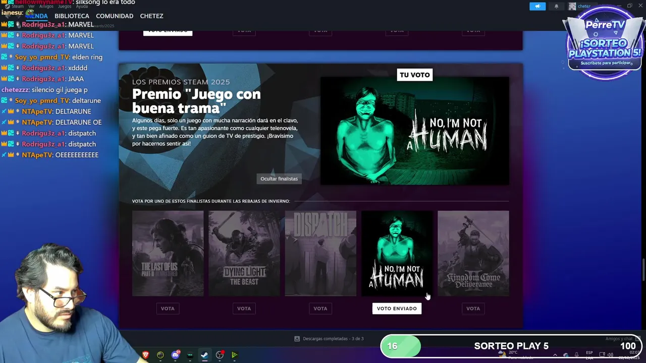Open the Discord taskbar icon
646x363 pixels.
pyautogui.click(x=175, y=355)
